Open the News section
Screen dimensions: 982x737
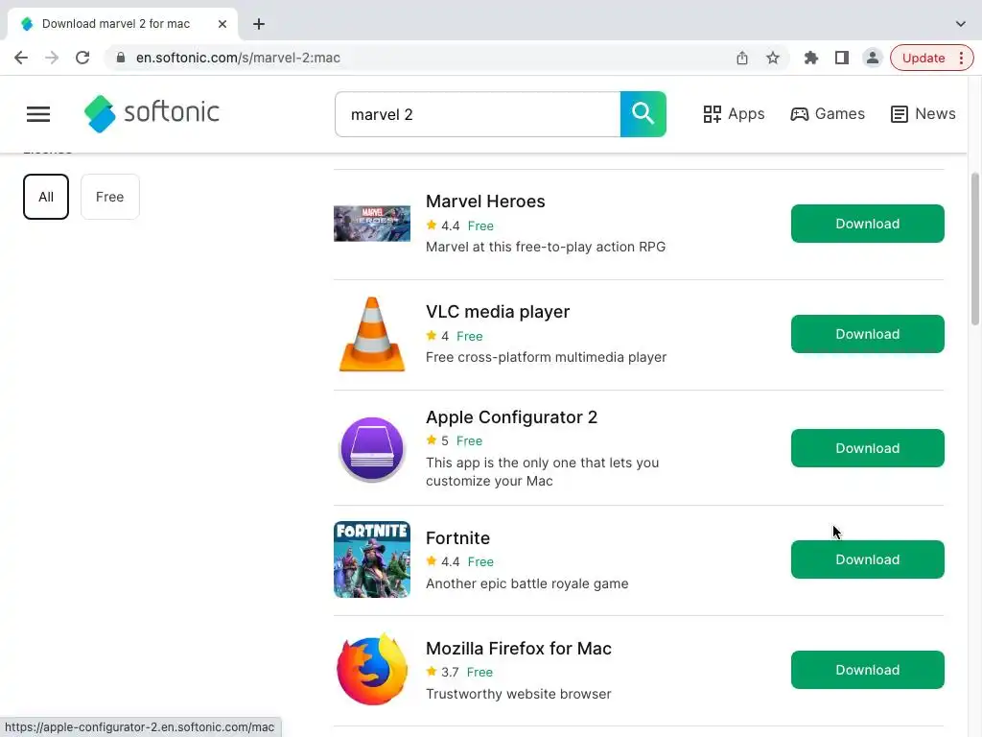[924, 114]
